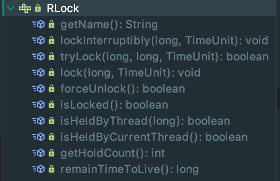Screen dimensions: 280x181
Task: Click the method icon beside tryLock
Action: 39,57
